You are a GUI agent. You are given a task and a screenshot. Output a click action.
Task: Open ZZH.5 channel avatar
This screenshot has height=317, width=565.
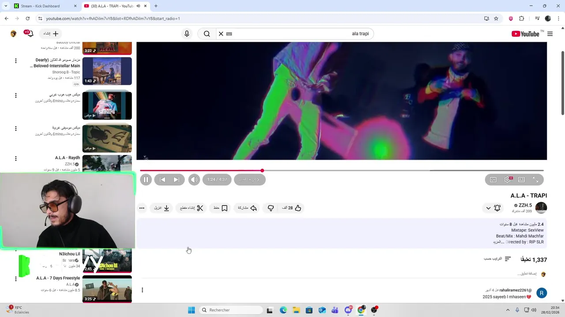point(541,207)
